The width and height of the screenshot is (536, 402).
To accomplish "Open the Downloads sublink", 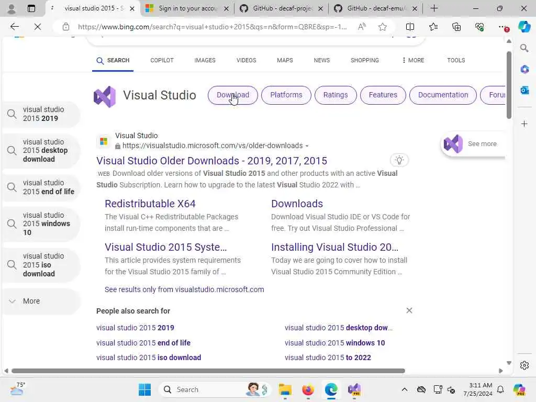I will [x=297, y=204].
